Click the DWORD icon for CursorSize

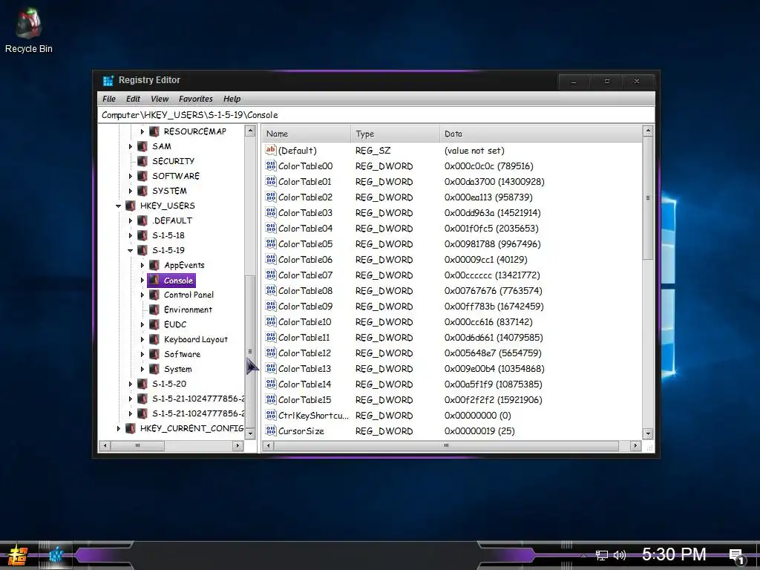pyautogui.click(x=271, y=430)
